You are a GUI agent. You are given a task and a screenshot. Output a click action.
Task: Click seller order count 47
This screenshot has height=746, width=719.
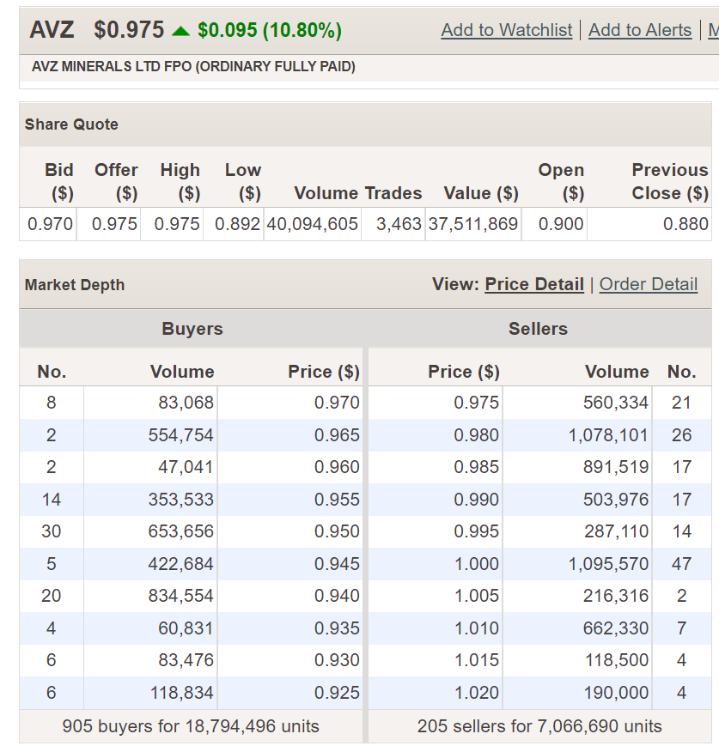pyautogui.click(x=681, y=564)
